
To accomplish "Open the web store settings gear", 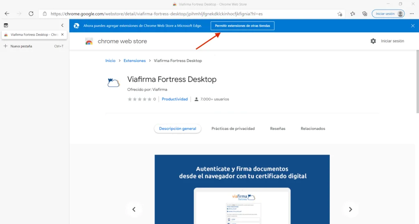I will tap(373, 41).
